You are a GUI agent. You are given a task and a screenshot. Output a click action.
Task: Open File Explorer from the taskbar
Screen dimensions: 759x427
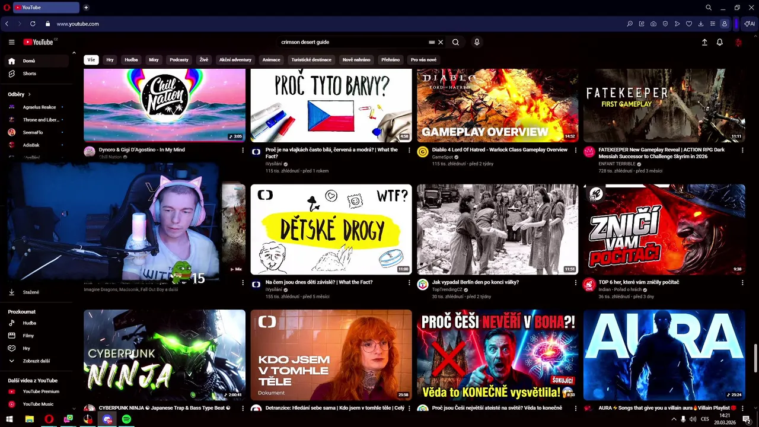pyautogui.click(x=29, y=419)
